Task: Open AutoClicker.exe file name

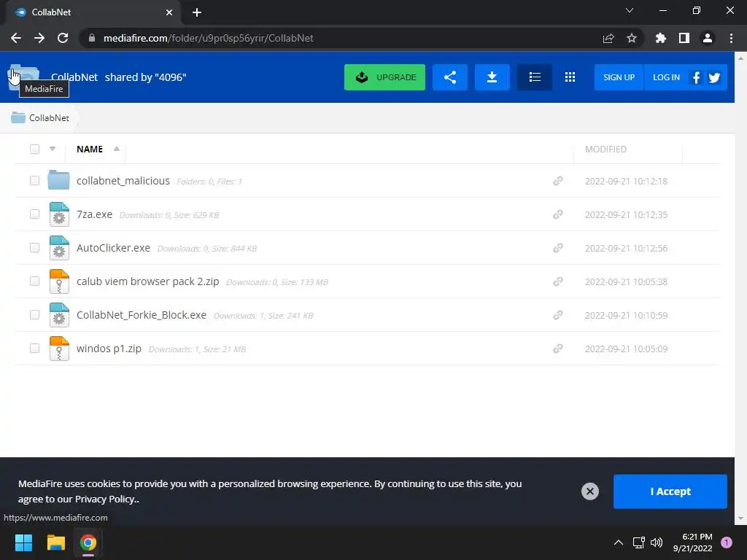Action: (113, 248)
